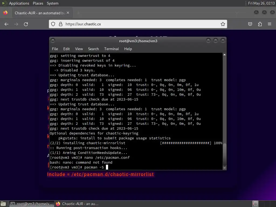Open the Terminal menu in terminal
This screenshot has height=207, width=276.
point(111,49)
